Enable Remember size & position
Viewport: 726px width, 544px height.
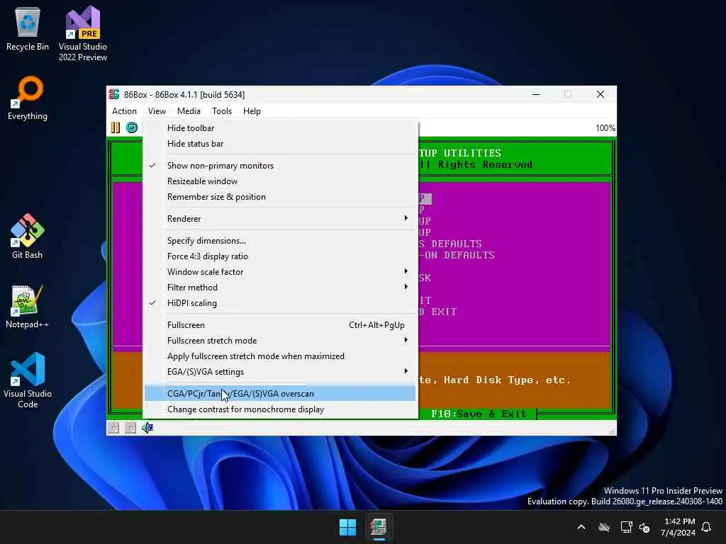(279, 197)
